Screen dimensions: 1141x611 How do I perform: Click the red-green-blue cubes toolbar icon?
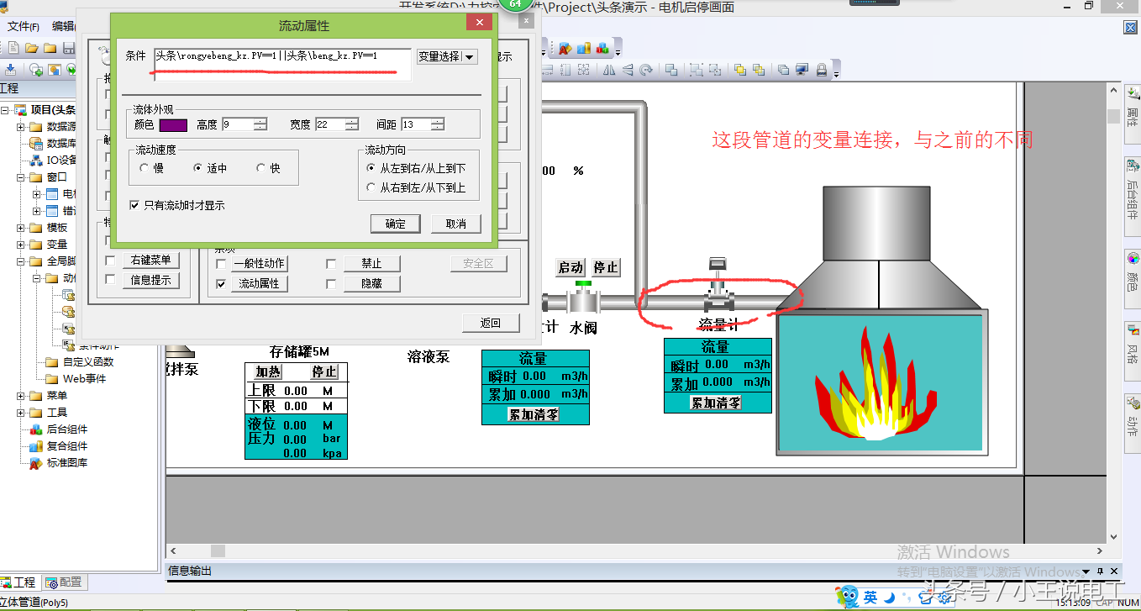[x=603, y=48]
